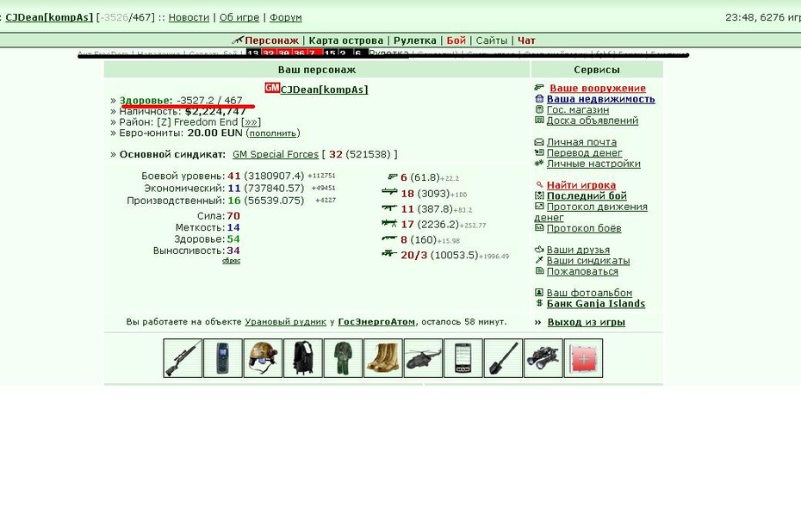
Task: Open the Сайты menu item
Action: coord(492,40)
